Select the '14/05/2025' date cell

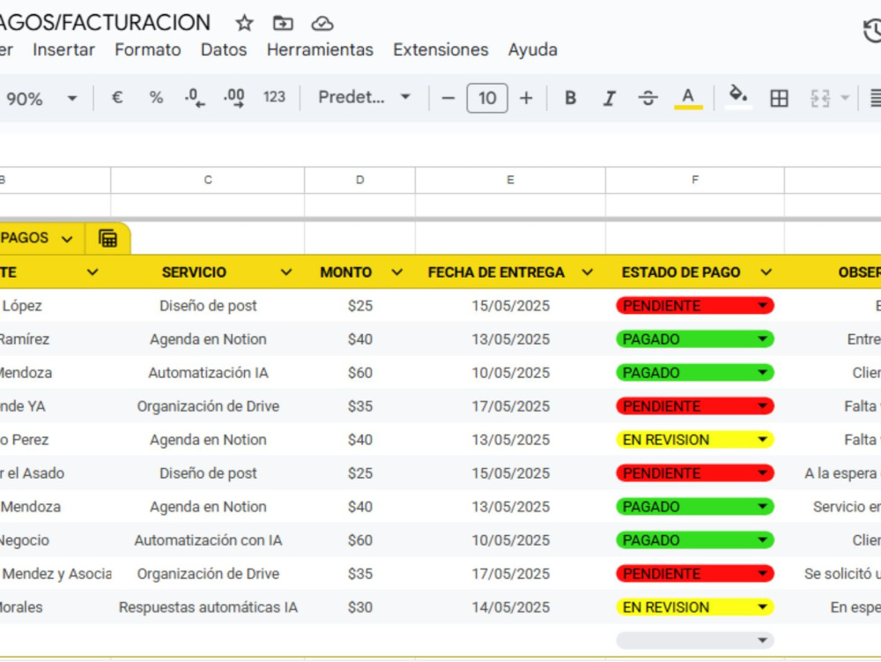510,607
